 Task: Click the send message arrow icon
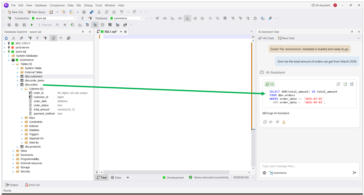click(x=354, y=173)
